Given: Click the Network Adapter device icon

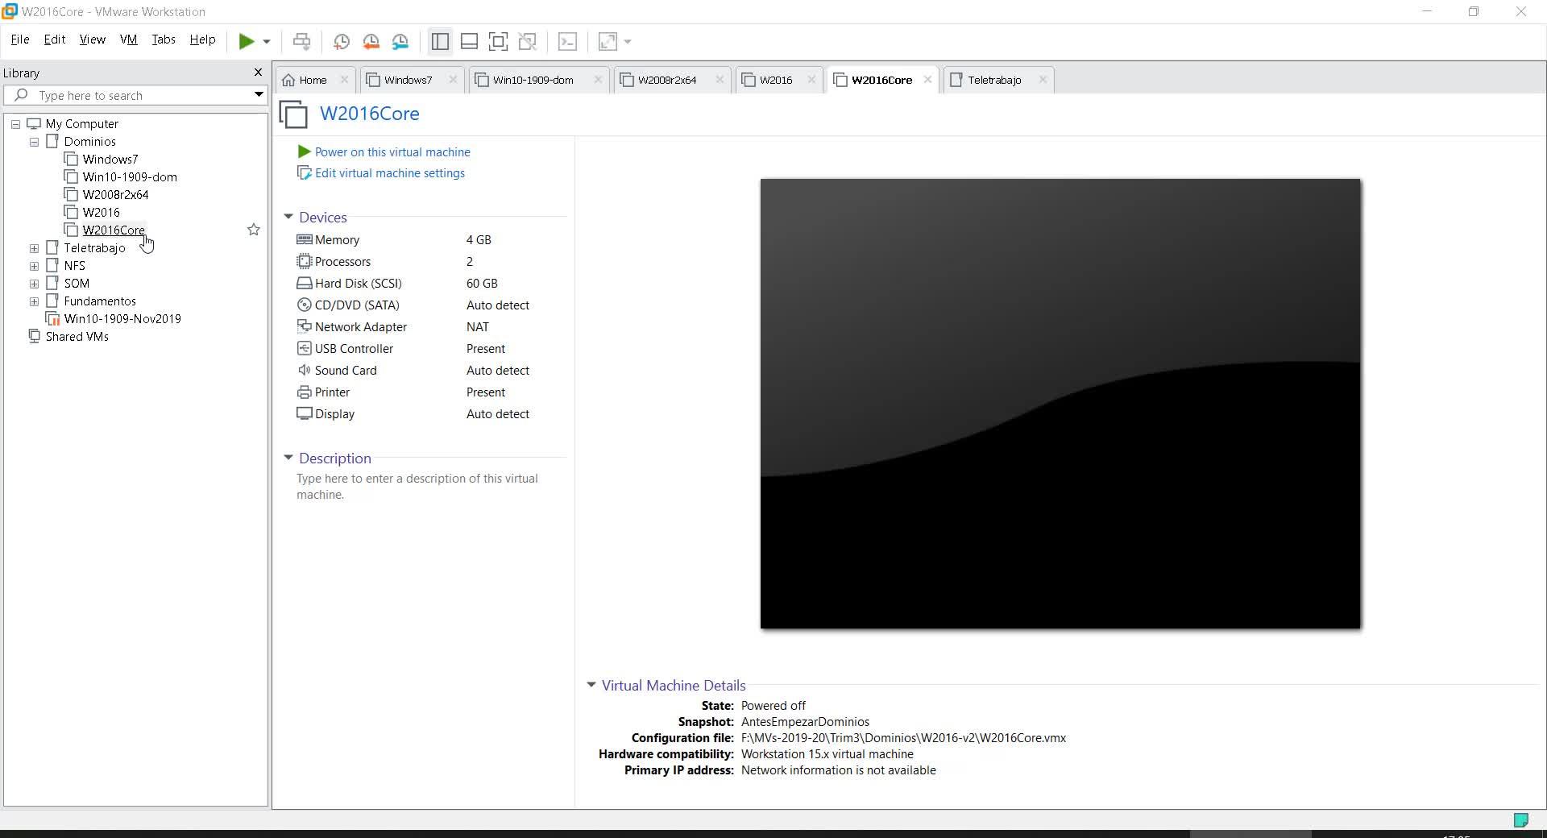Looking at the screenshot, I should coord(304,327).
